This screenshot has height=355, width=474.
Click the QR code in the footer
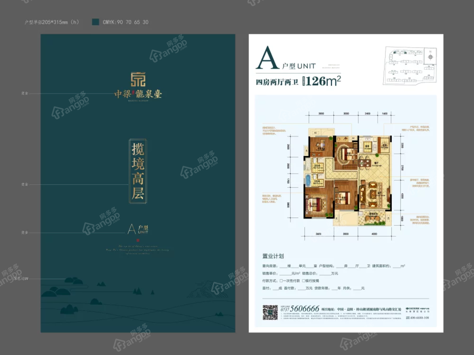point(270,312)
